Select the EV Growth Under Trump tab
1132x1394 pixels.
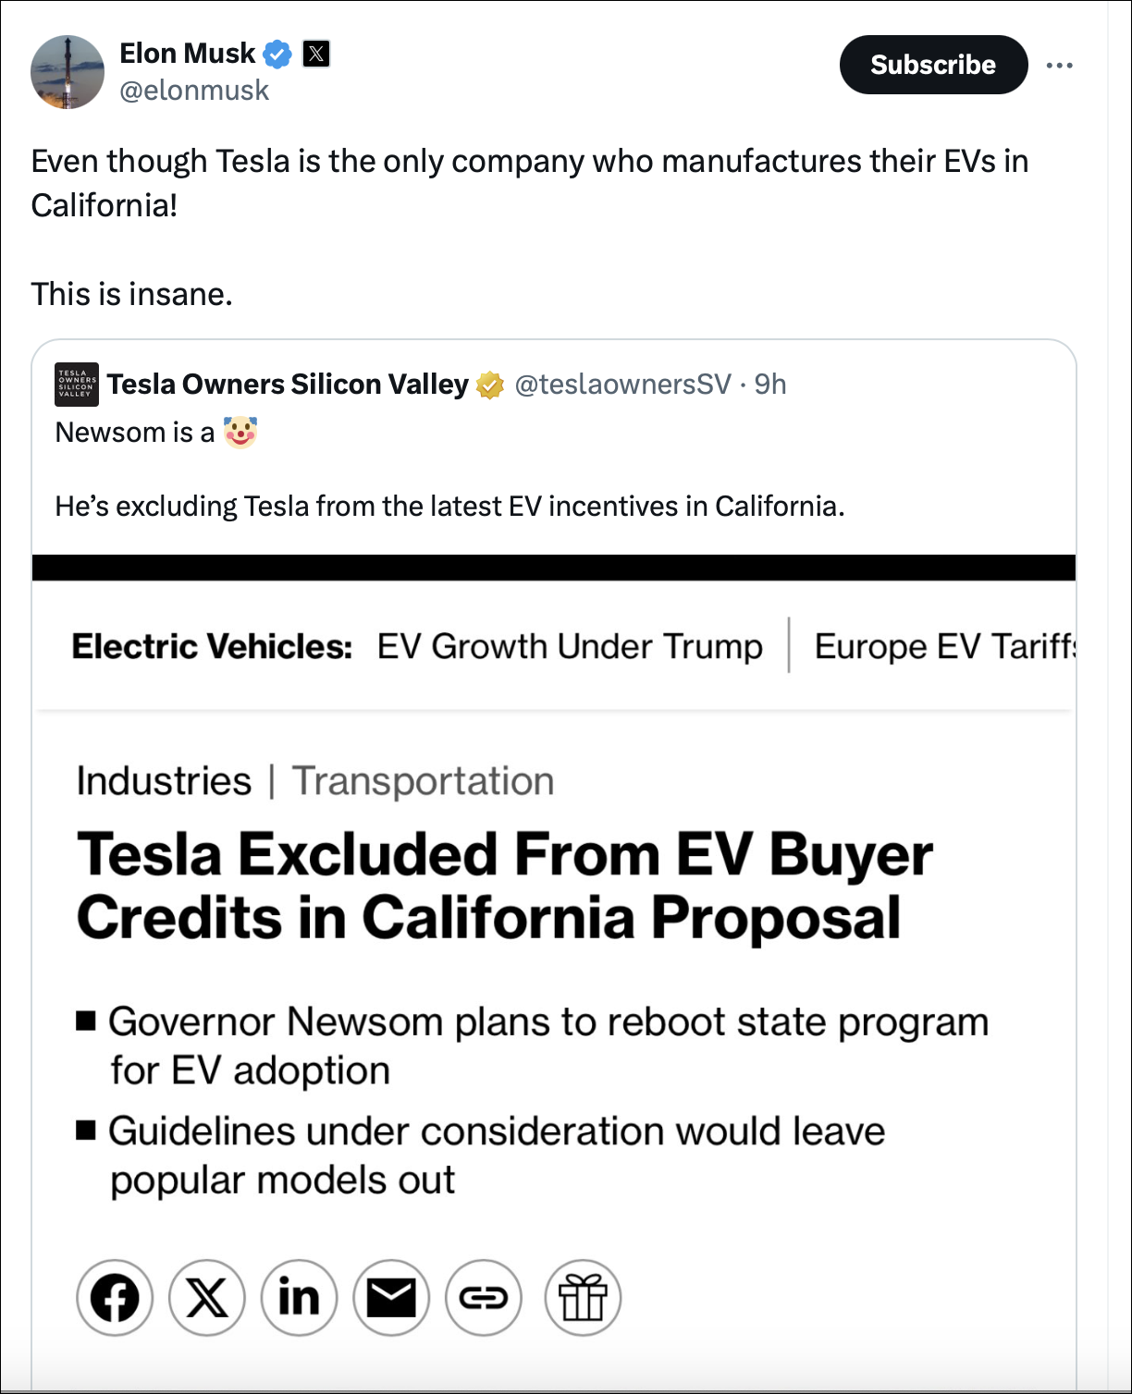(570, 647)
